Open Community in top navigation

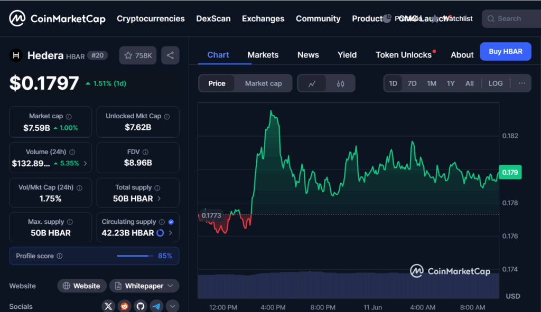pyautogui.click(x=318, y=18)
